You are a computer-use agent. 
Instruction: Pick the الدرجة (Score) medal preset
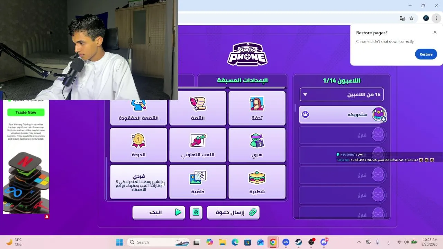[138, 145]
